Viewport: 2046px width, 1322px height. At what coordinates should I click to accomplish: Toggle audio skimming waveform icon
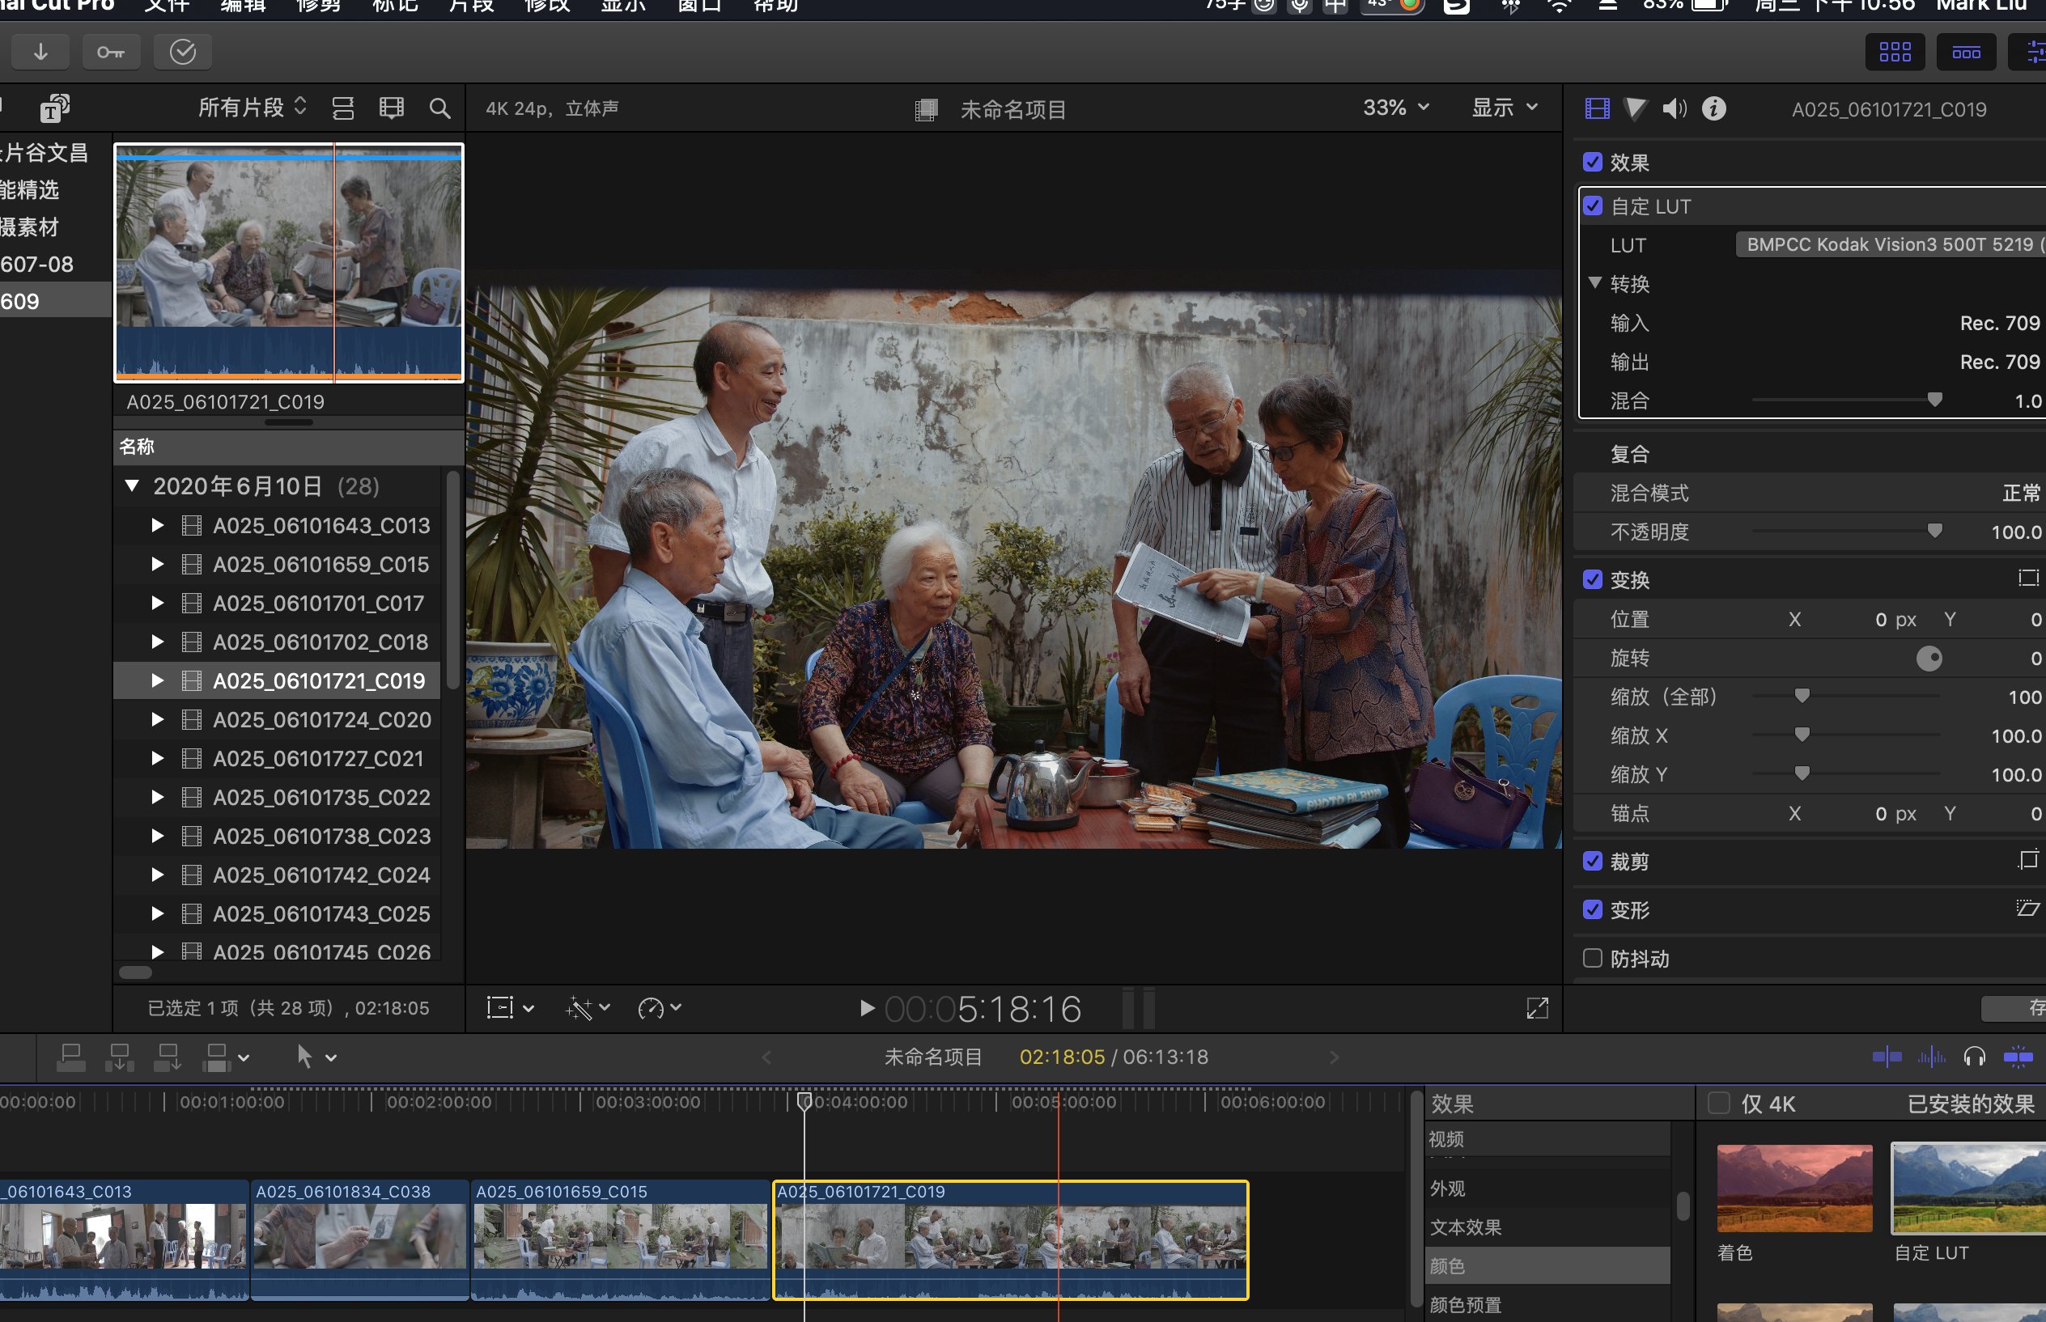click(x=1931, y=1057)
